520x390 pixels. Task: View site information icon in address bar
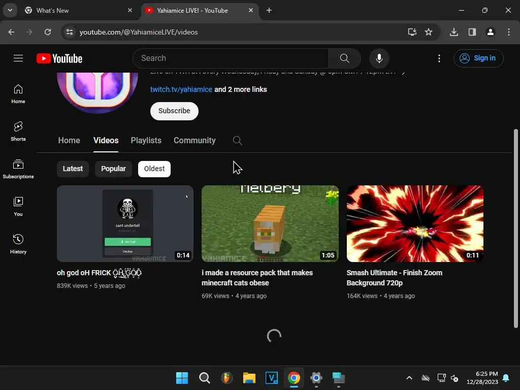70,32
